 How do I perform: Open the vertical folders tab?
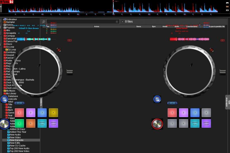[x=41, y=102]
